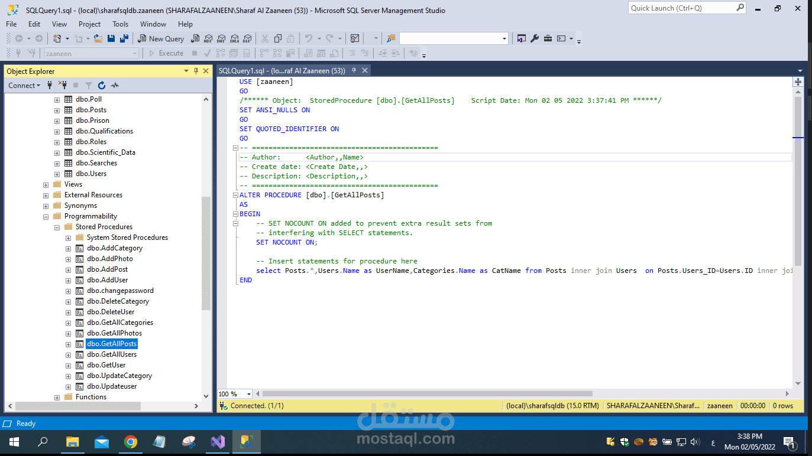Pin the SQLQuery1.sql tab
812x456 pixels.
[354, 70]
